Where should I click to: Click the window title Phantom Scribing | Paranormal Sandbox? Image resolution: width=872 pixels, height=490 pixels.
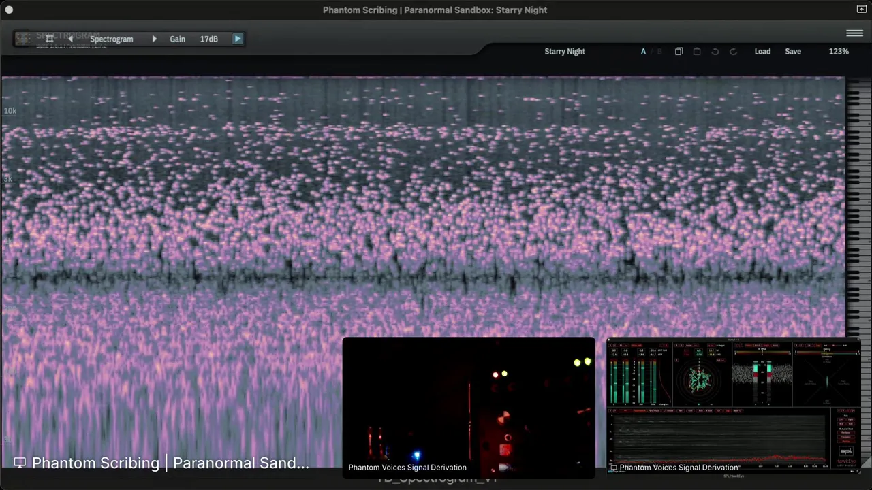435,10
